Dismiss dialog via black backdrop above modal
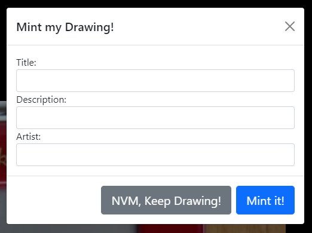 click(155, 4)
